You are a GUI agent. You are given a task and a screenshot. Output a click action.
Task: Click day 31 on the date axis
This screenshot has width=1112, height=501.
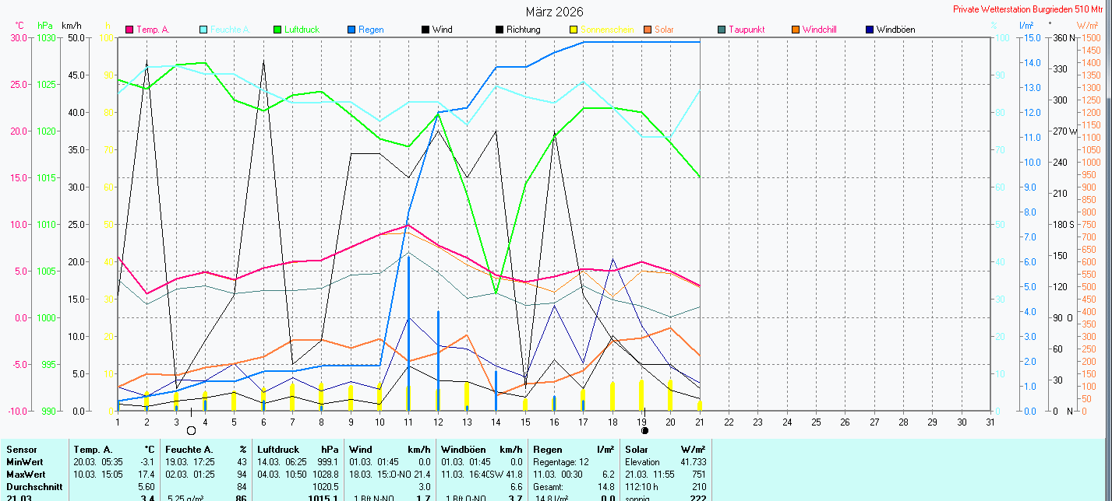pos(990,422)
